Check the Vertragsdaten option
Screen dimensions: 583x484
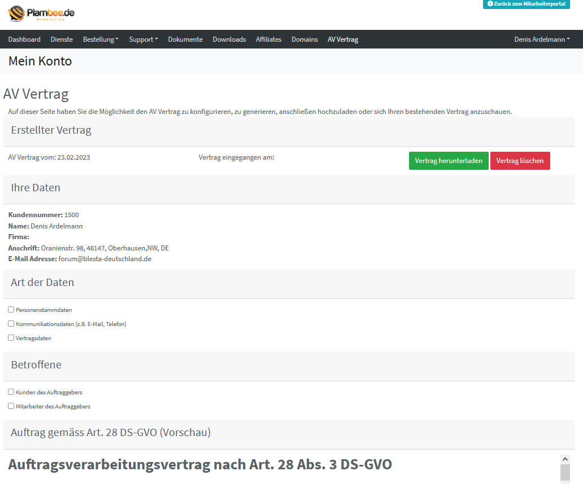tap(11, 338)
